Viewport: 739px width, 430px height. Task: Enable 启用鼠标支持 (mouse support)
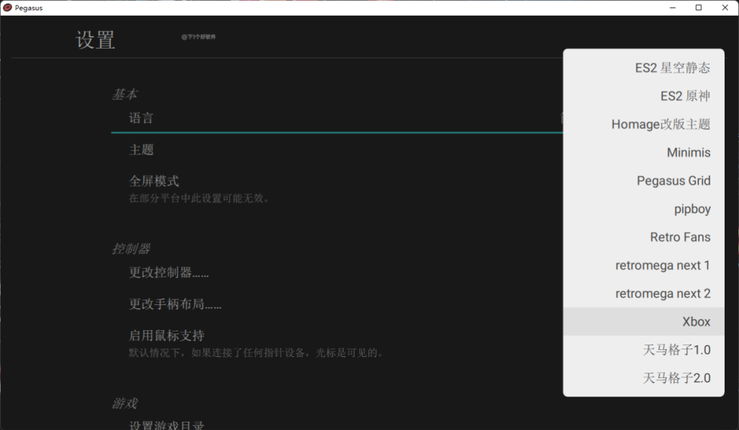155,335
